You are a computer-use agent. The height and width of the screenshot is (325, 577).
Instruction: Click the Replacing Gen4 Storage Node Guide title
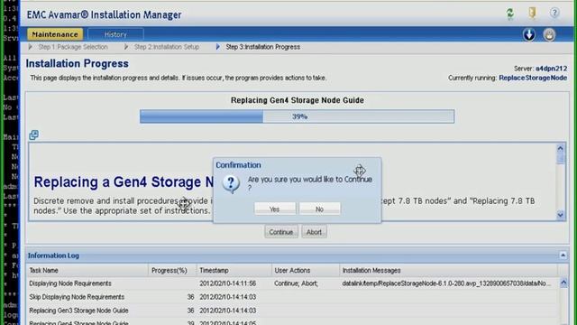tap(298, 100)
